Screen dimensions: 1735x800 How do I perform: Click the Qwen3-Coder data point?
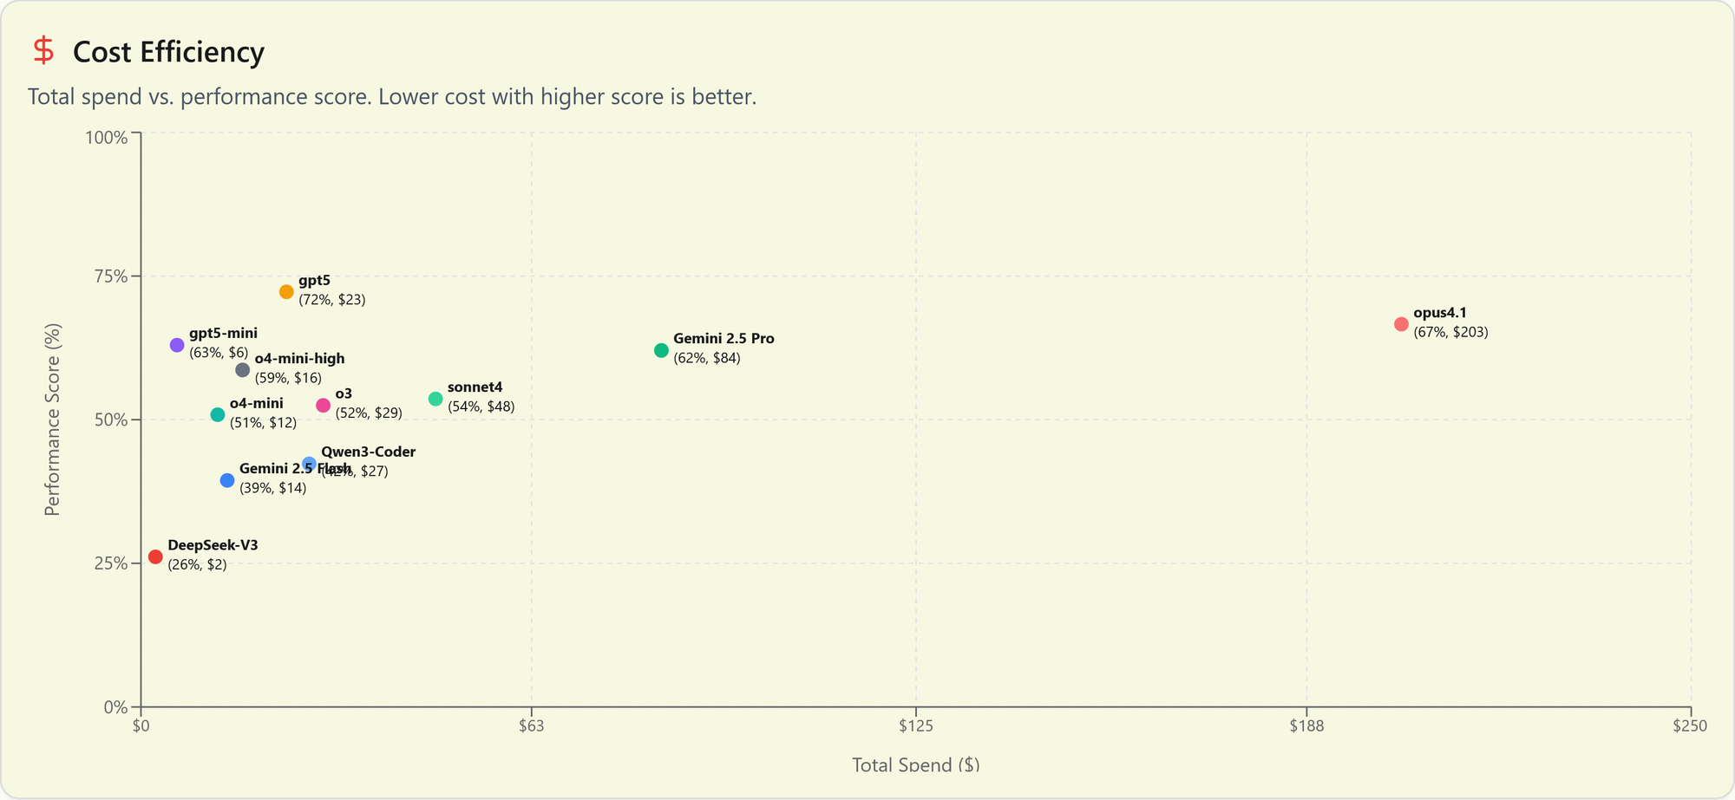pyautogui.click(x=309, y=464)
